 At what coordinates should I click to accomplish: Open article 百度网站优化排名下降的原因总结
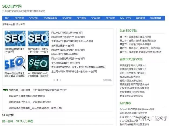click(72, 41)
